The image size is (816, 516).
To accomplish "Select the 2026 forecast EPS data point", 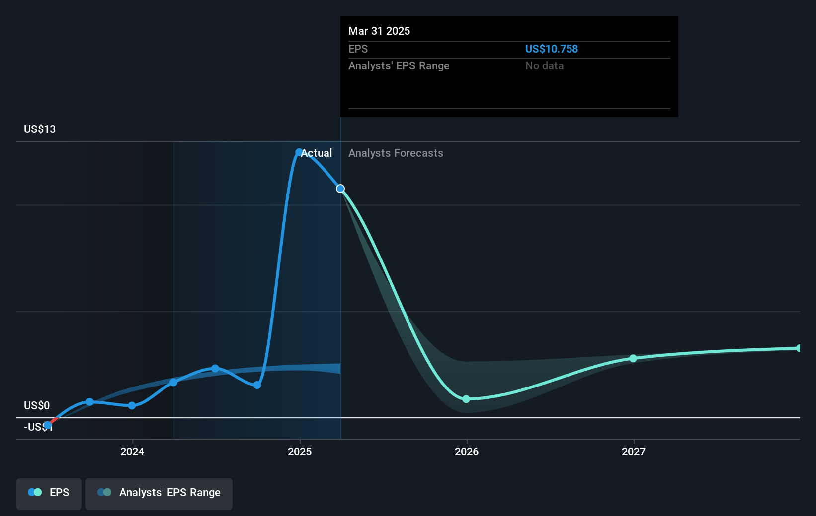I will pos(466,399).
